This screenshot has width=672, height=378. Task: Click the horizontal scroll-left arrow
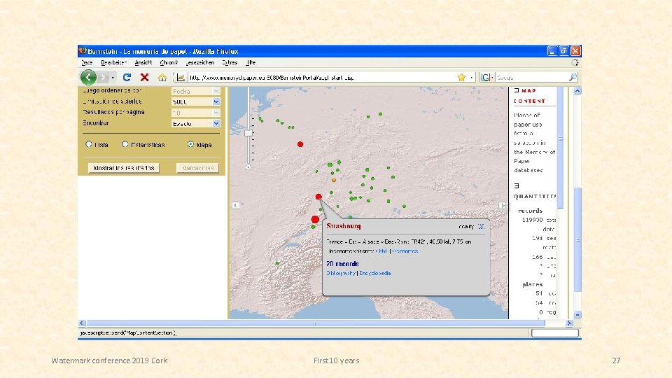[82, 323]
